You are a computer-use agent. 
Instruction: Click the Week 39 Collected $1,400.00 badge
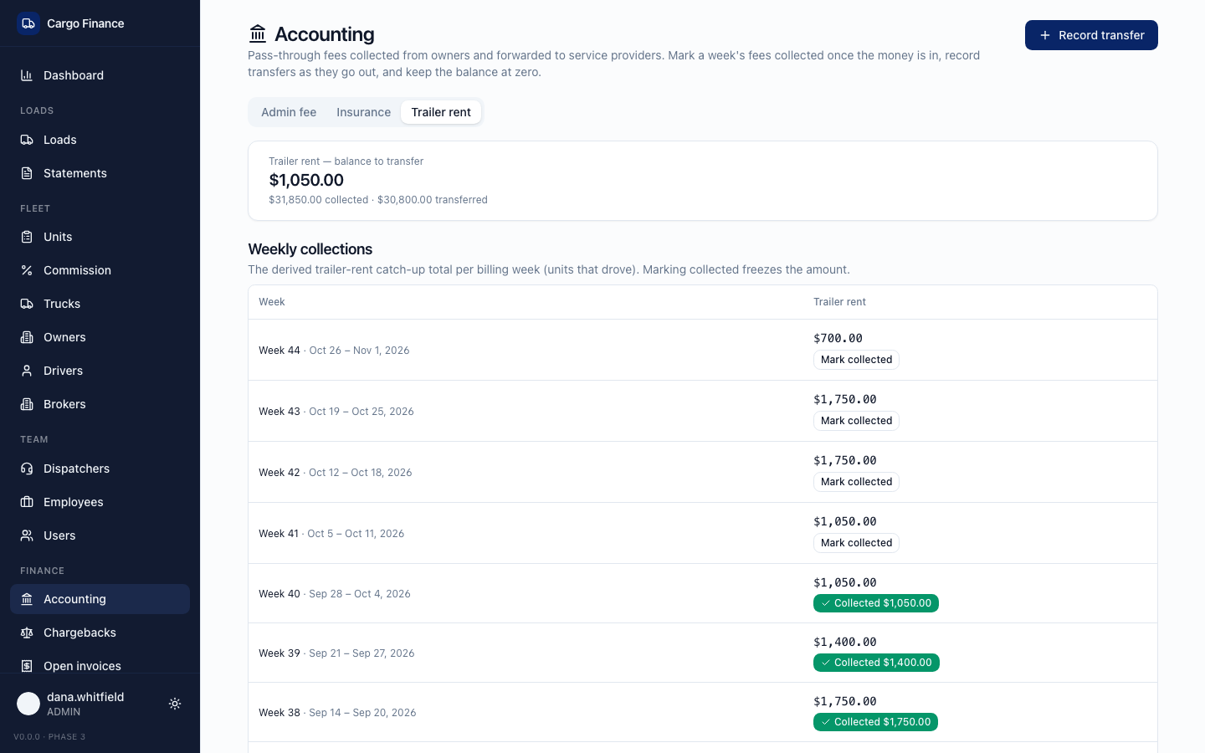pos(876,663)
